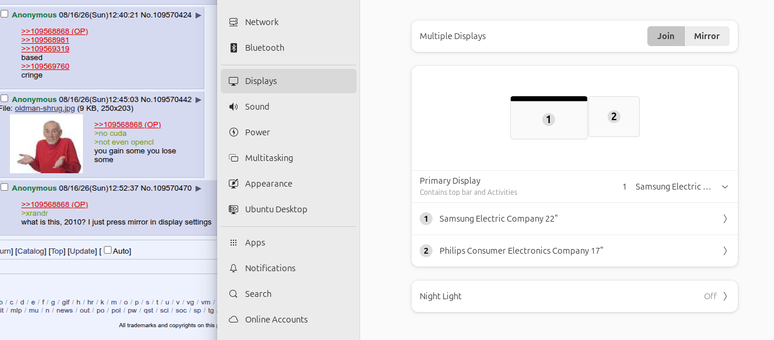This screenshot has width=774, height=340.
Task: Click the Update link
Action: point(82,251)
